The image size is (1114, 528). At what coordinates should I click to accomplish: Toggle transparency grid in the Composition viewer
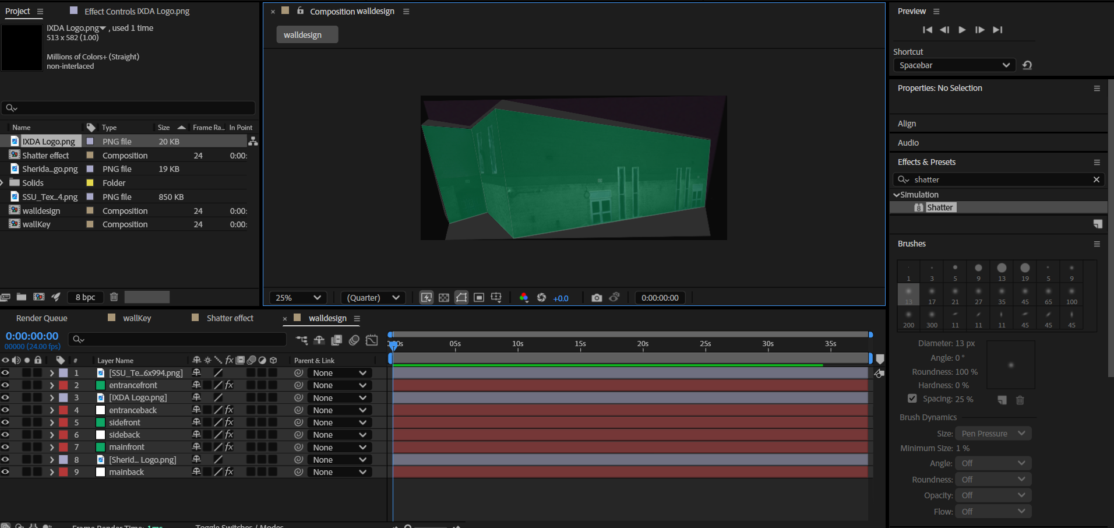(x=444, y=297)
